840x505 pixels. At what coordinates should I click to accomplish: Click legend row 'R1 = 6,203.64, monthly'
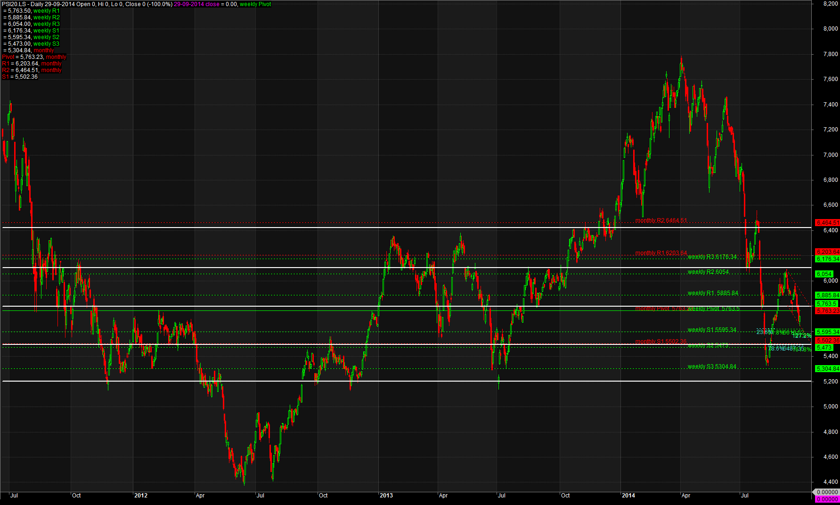pyautogui.click(x=32, y=64)
